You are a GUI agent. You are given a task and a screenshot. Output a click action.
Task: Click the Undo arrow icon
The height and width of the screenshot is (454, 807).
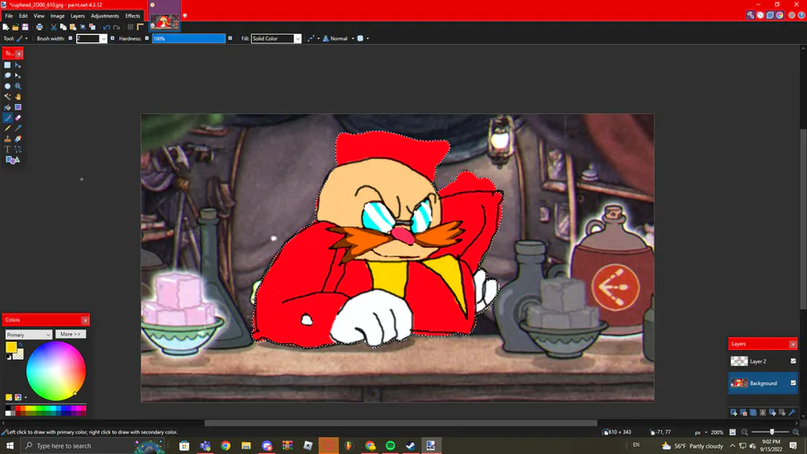(x=107, y=27)
